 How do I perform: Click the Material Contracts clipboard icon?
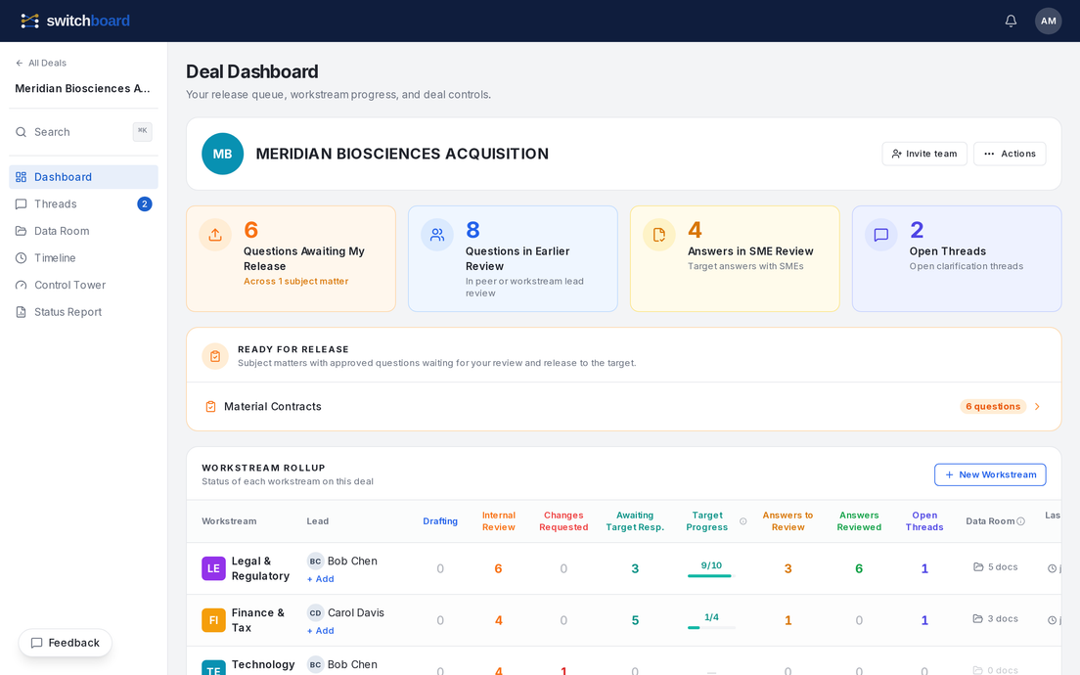(210, 407)
